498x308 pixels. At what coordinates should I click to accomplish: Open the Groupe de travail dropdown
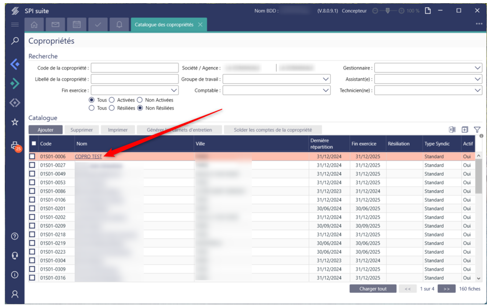click(276, 79)
